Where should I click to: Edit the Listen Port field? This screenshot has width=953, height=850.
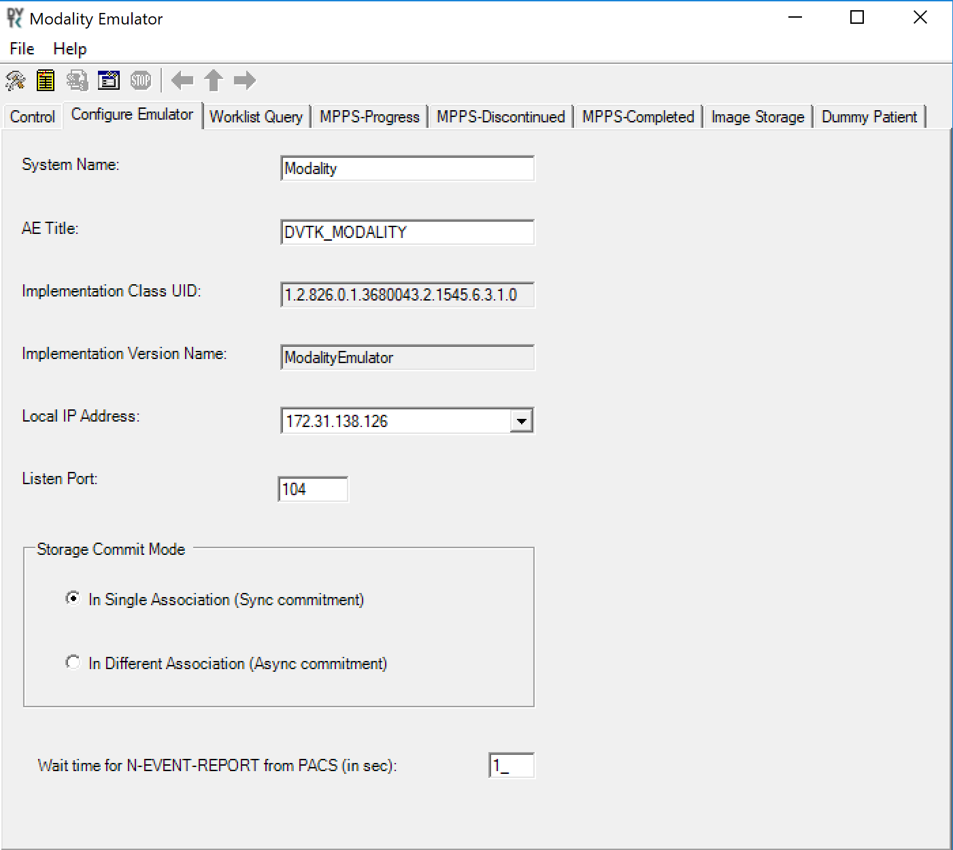coord(312,489)
